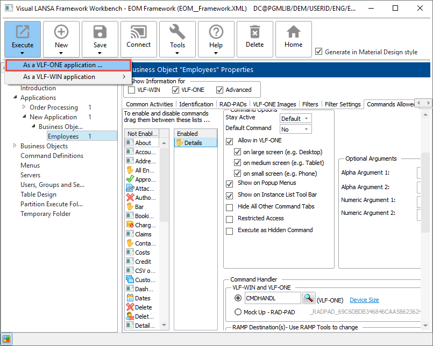
Task: Click the Delete trash icon
Action: coord(254,32)
